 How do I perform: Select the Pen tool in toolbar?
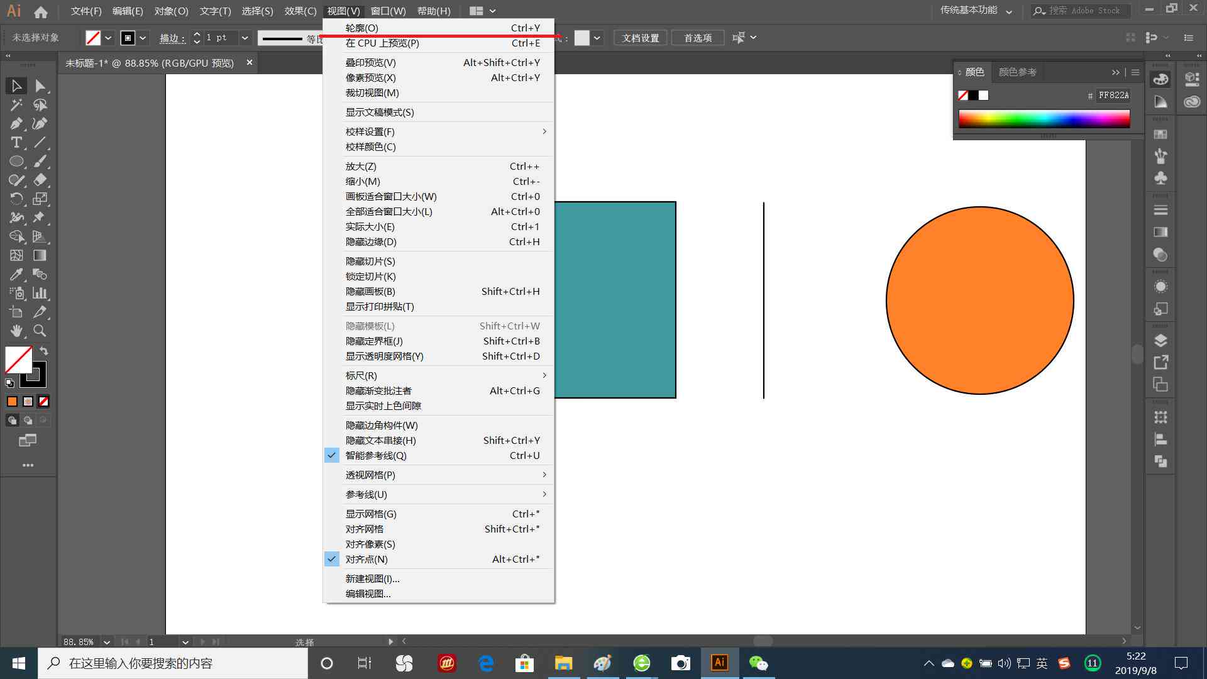16,123
